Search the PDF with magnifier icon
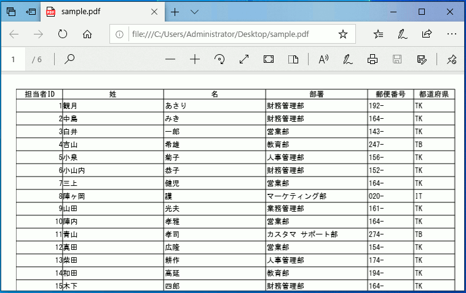The width and height of the screenshot is (466, 293). click(x=69, y=59)
